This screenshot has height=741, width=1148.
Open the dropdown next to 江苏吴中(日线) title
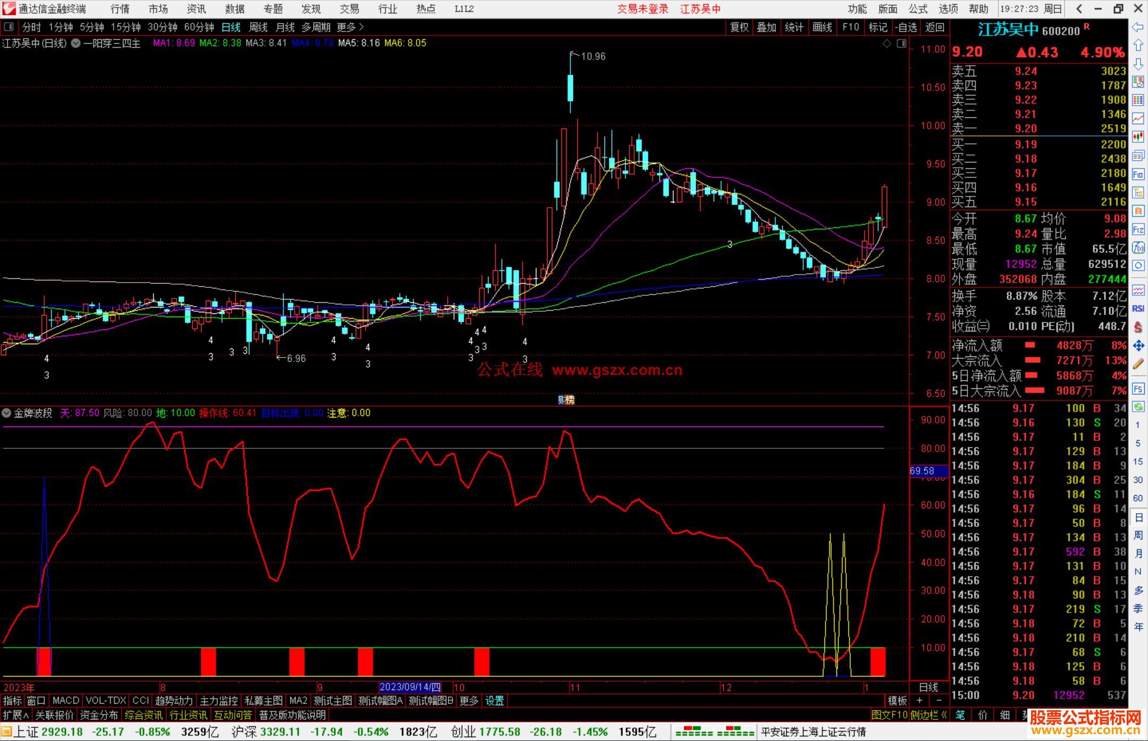click(76, 44)
